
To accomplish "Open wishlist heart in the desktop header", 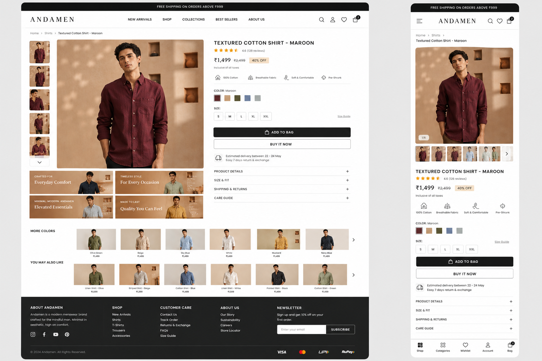I will (x=344, y=20).
